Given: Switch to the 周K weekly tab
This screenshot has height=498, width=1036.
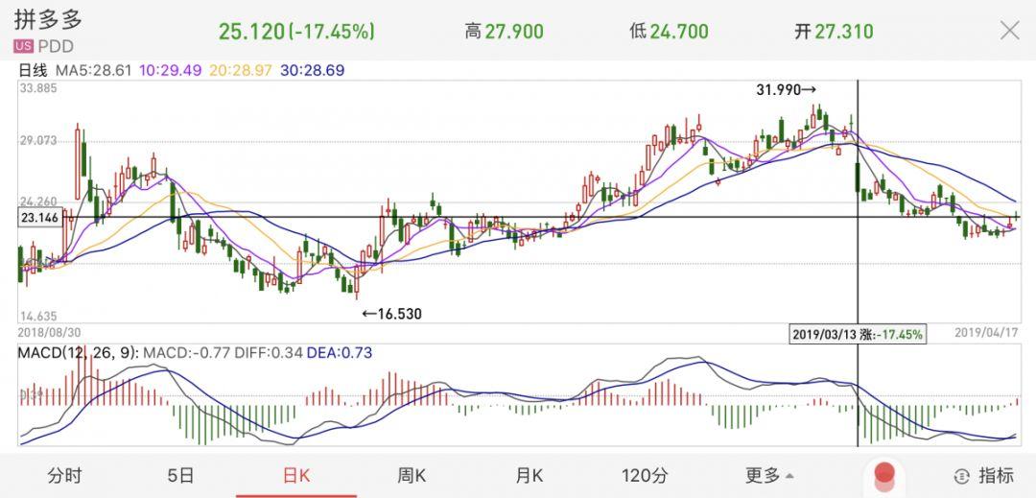Looking at the screenshot, I should point(412,475).
